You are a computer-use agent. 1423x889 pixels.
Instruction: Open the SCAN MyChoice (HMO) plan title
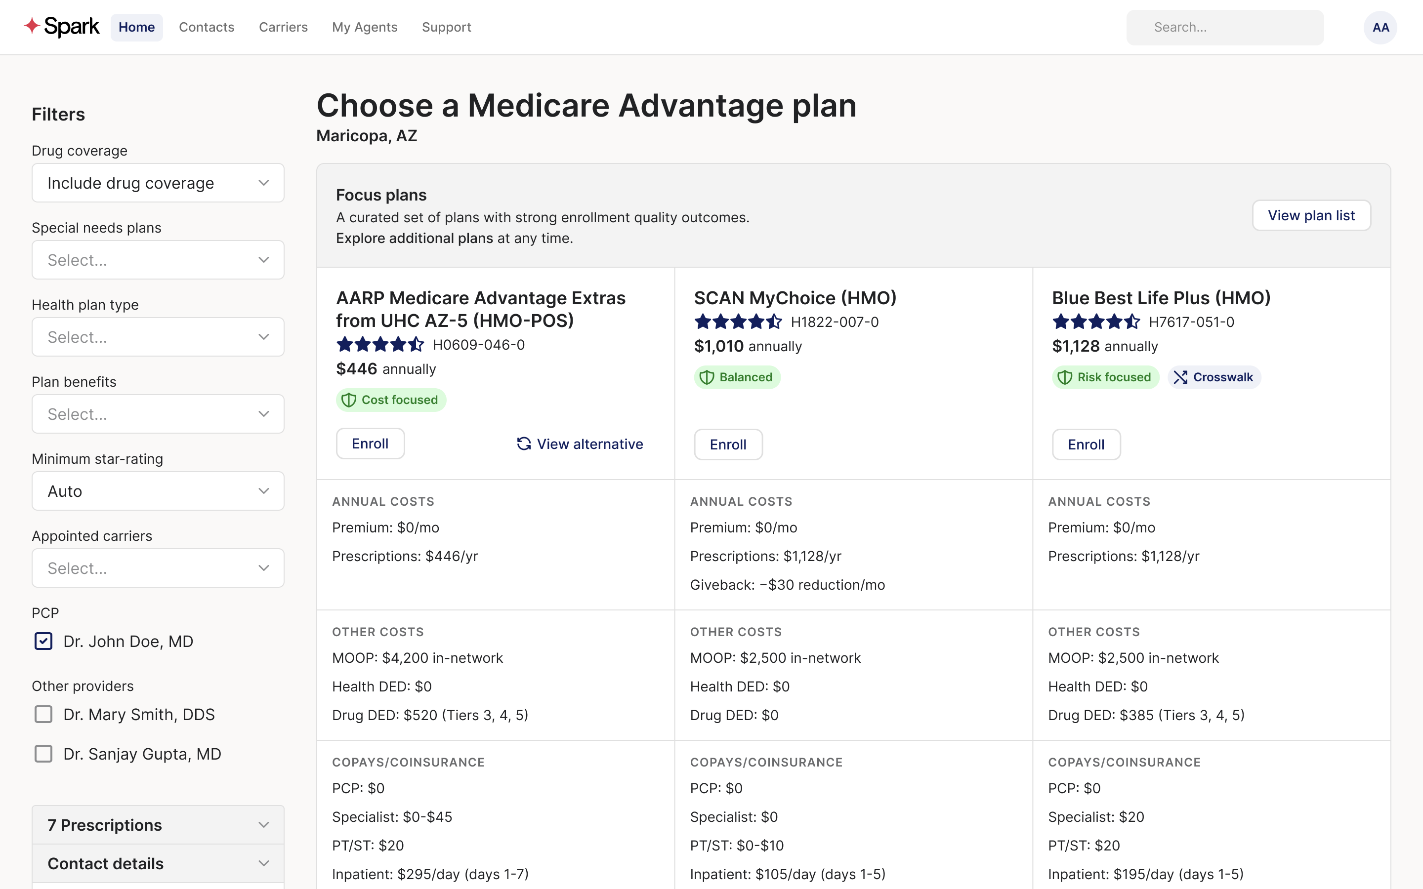coord(795,298)
